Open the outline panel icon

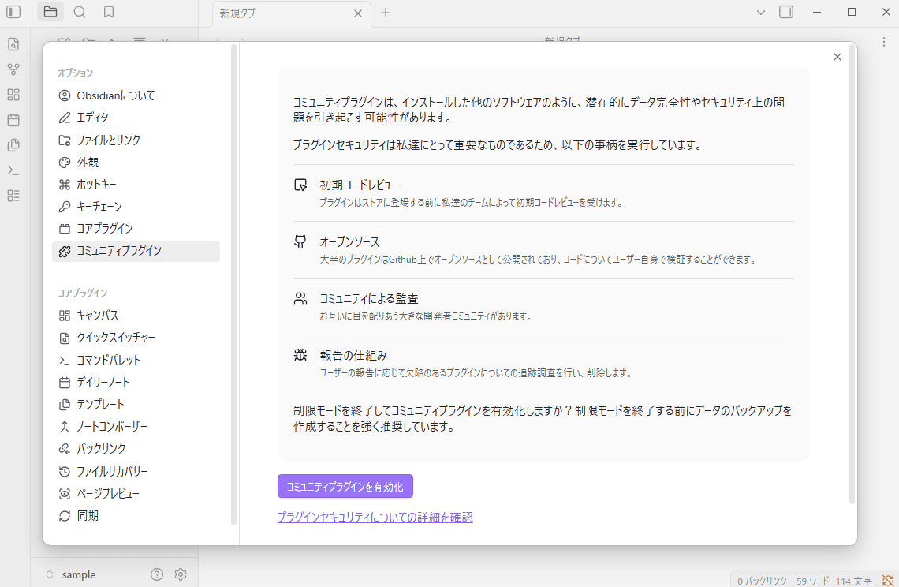13,196
